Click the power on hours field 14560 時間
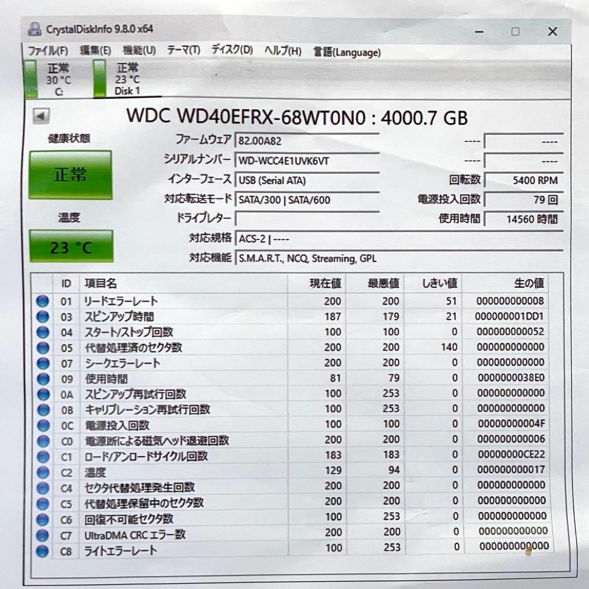Screen dimensions: 589x589 524,219
